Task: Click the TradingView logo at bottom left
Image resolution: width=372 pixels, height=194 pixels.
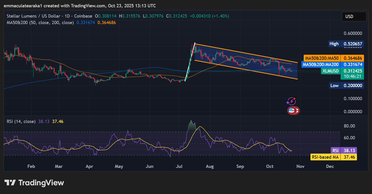Action: click(x=34, y=183)
